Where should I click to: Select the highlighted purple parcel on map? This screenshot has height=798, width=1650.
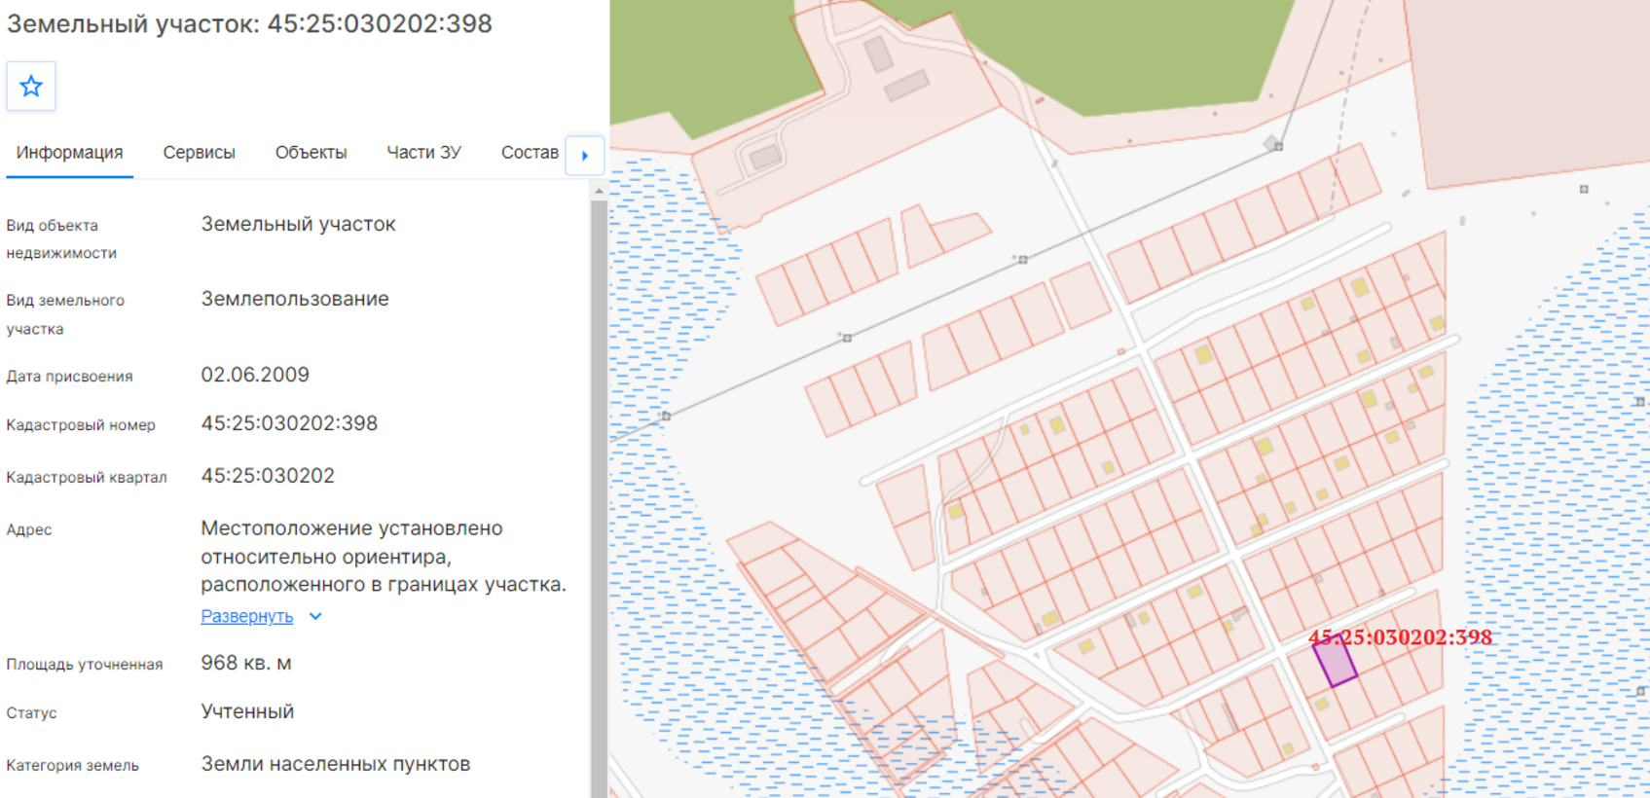tap(1335, 664)
